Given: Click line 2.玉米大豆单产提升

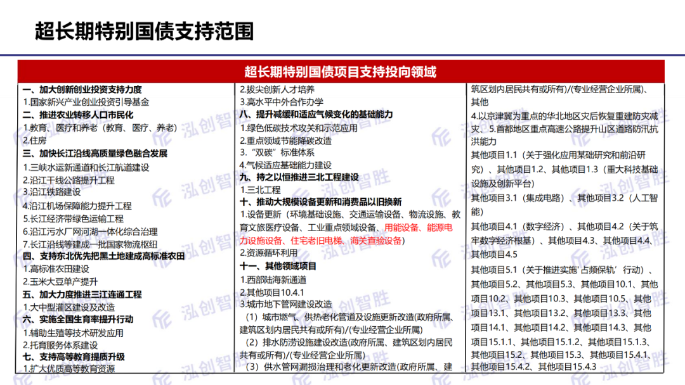Looking at the screenshot, I should tap(60, 282).
